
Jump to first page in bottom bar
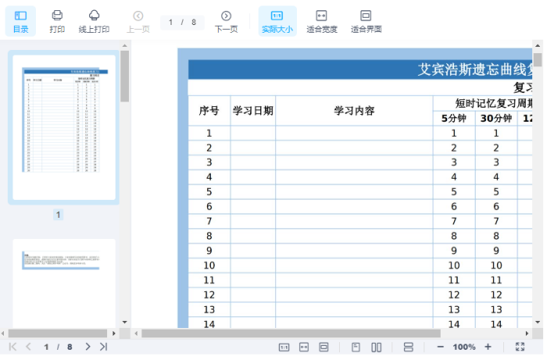tap(13, 347)
